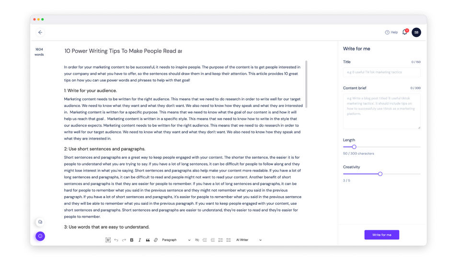Screen dimensions: 460x259
Task: Insert a numbered list
Action: point(220,240)
